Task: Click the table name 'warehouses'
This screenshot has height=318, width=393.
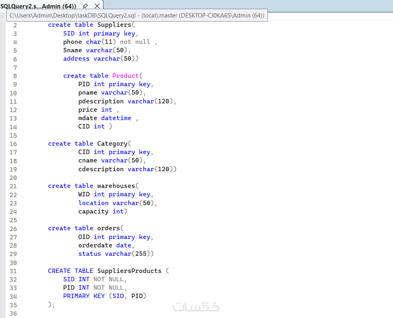Action: click(x=116, y=186)
